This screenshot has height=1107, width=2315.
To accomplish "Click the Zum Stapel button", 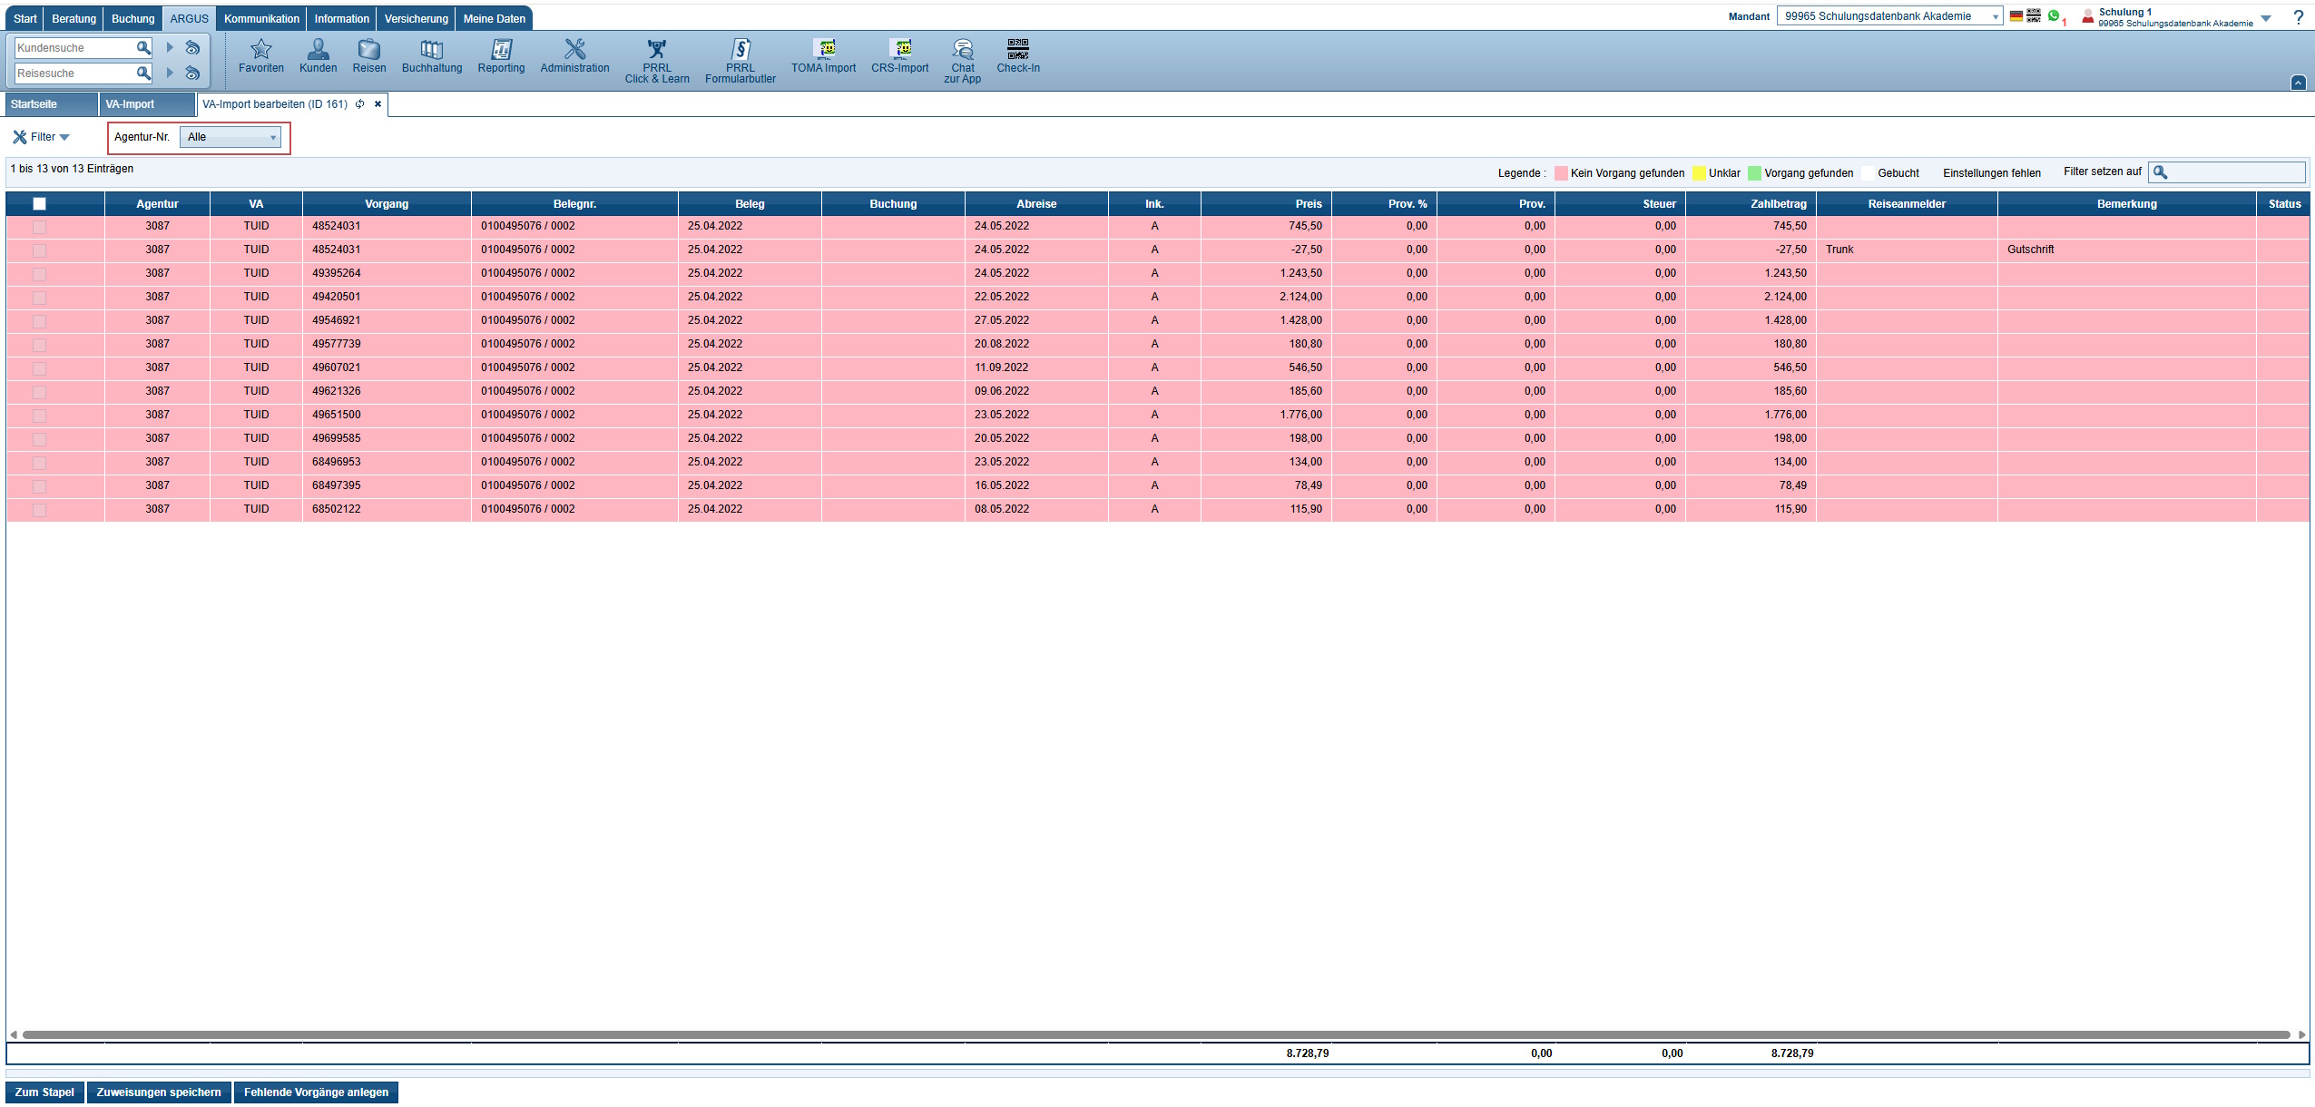I will coord(44,1092).
